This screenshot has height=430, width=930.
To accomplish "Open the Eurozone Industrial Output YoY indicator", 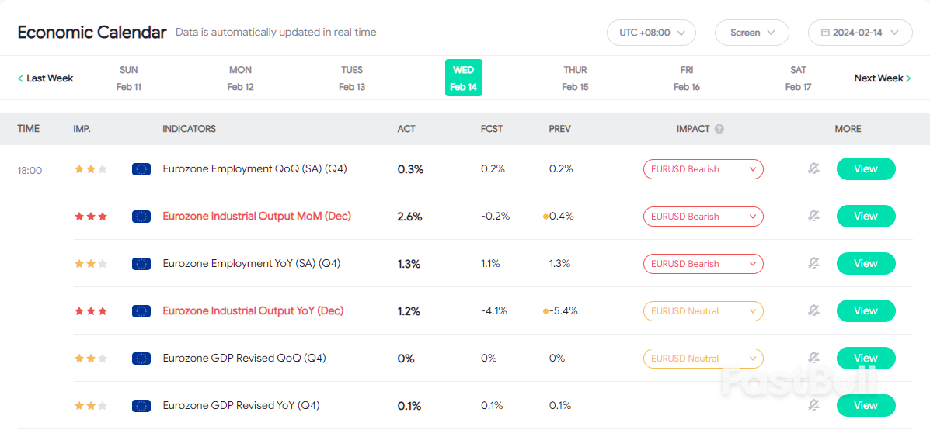I will [x=253, y=311].
